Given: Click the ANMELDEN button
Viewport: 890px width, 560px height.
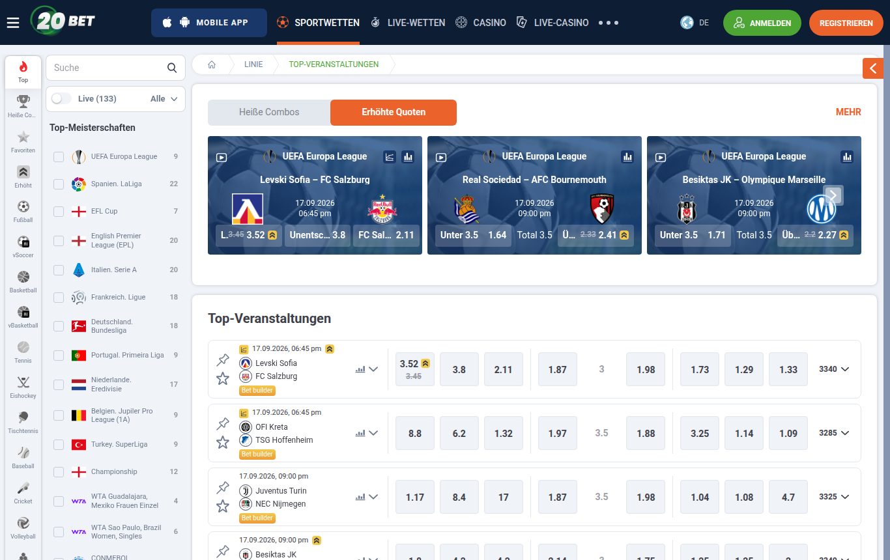Looking at the screenshot, I should tap(762, 23).
